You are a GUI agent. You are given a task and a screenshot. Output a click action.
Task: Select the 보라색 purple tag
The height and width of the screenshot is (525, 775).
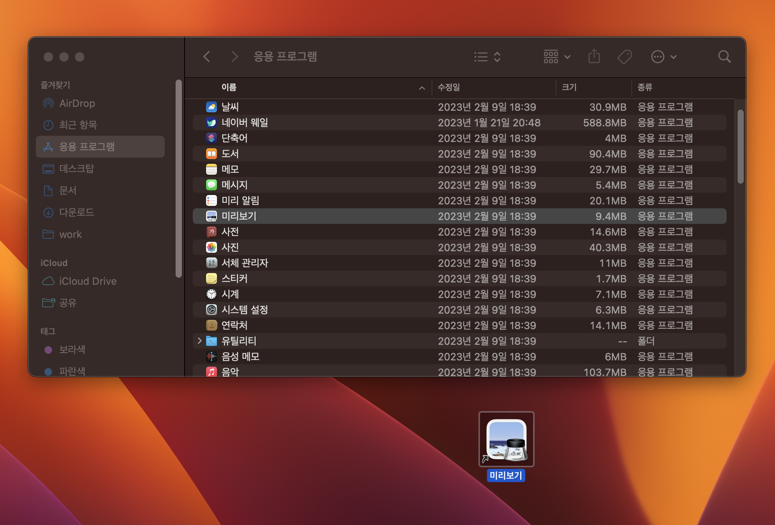pos(72,349)
